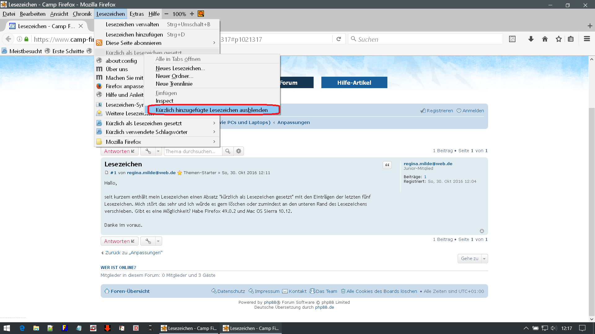The image size is (595, 334).
Task: Open the show bookmarks list icon
Action: coord(571,39)
